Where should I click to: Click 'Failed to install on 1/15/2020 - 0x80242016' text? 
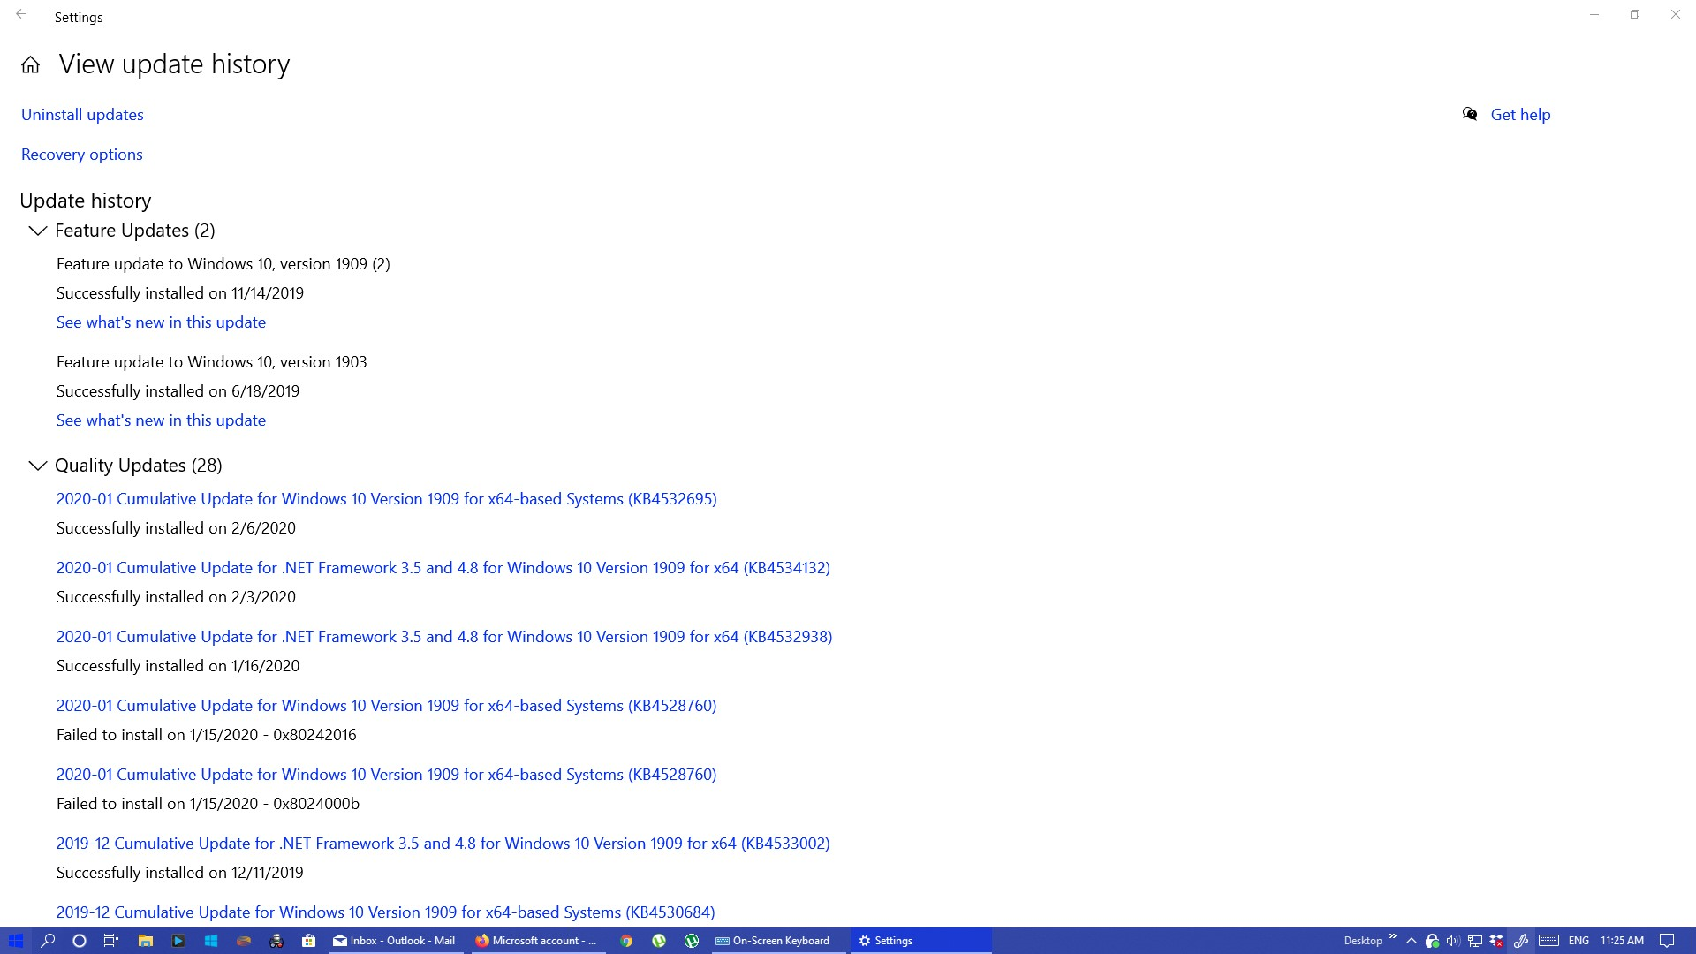pos(207,735)
